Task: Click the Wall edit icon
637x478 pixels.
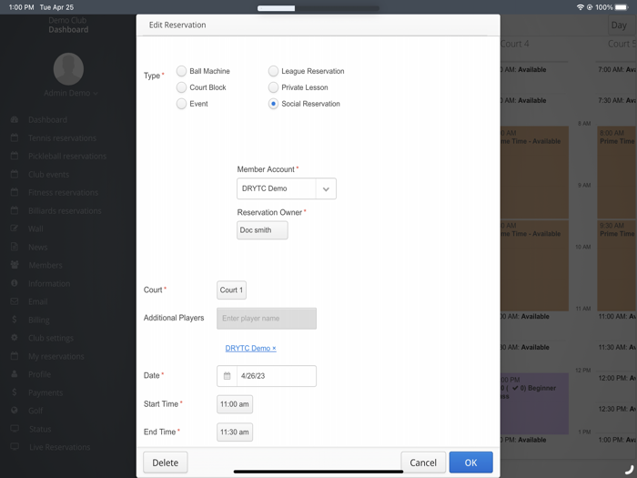Action: [15, 229]
